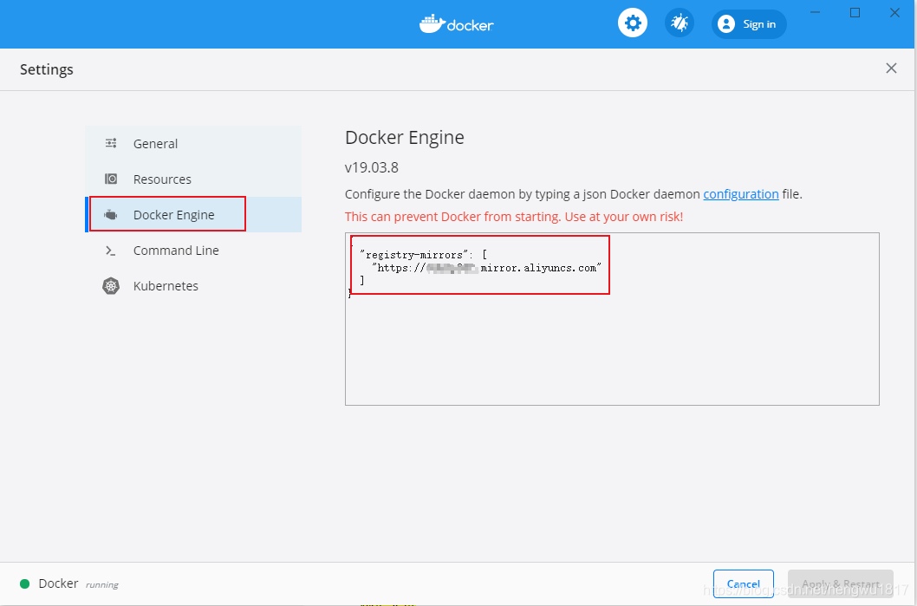Viewport: 917px width, 606px height.
Task: Click the Sign in button
Action: coord(749,24)
